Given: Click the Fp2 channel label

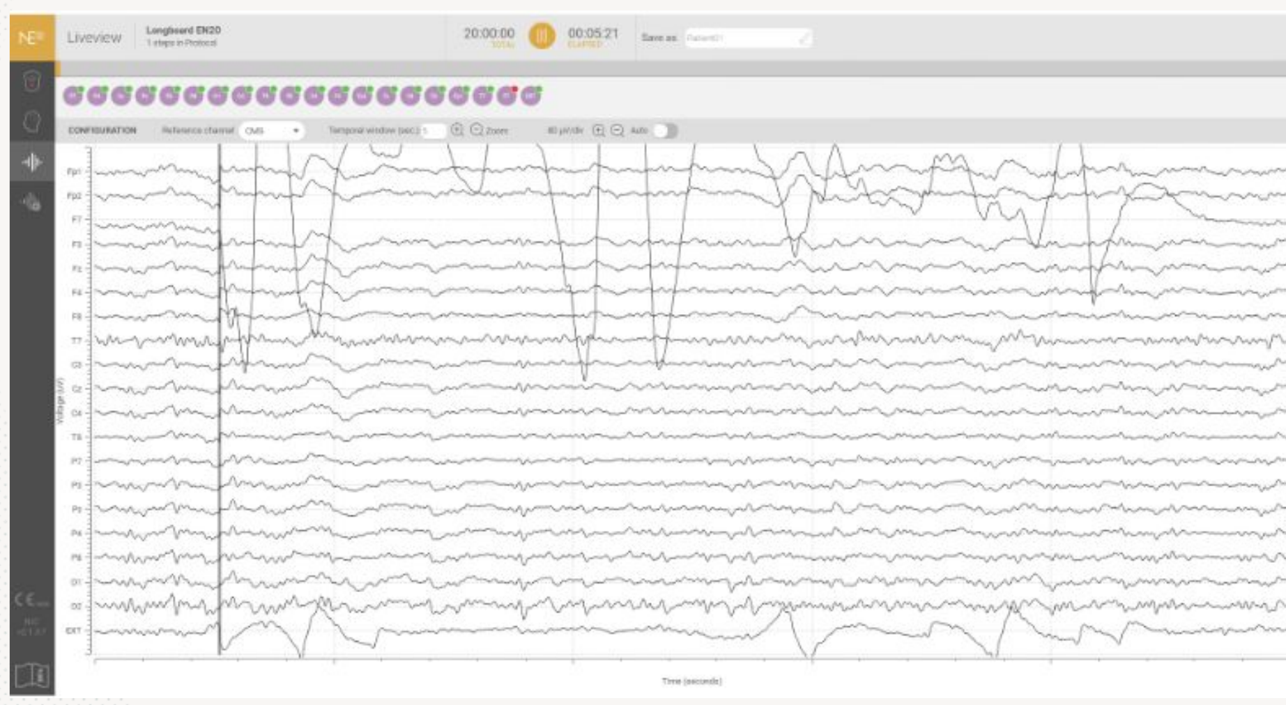Looking at the screenshot, I should (74, 196).
